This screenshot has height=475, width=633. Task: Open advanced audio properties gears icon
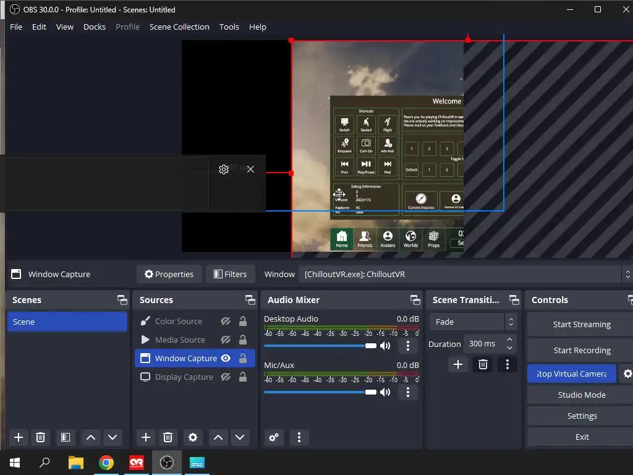pyautogui.click(x=274, y=437)
